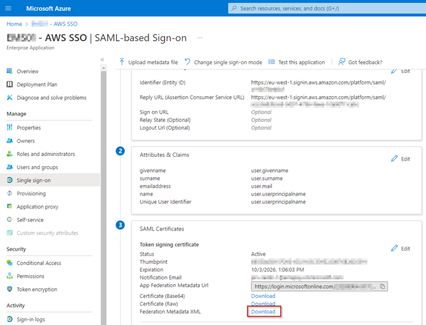426x325 pixels.
Task: Click the Got feedback person icon
Action: coord(342,62)
